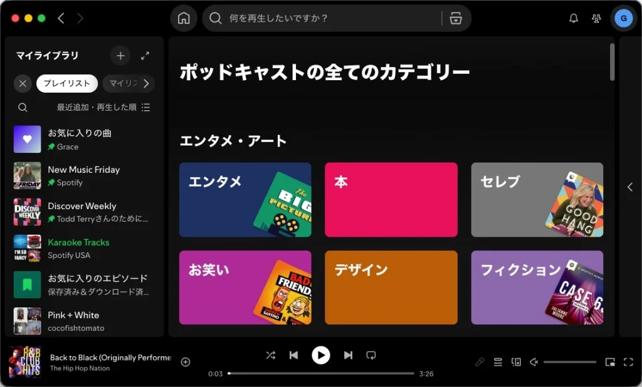Open the Back to Black song title link
The height and width of the screenshot is (387, 642).
pos(110,357)
